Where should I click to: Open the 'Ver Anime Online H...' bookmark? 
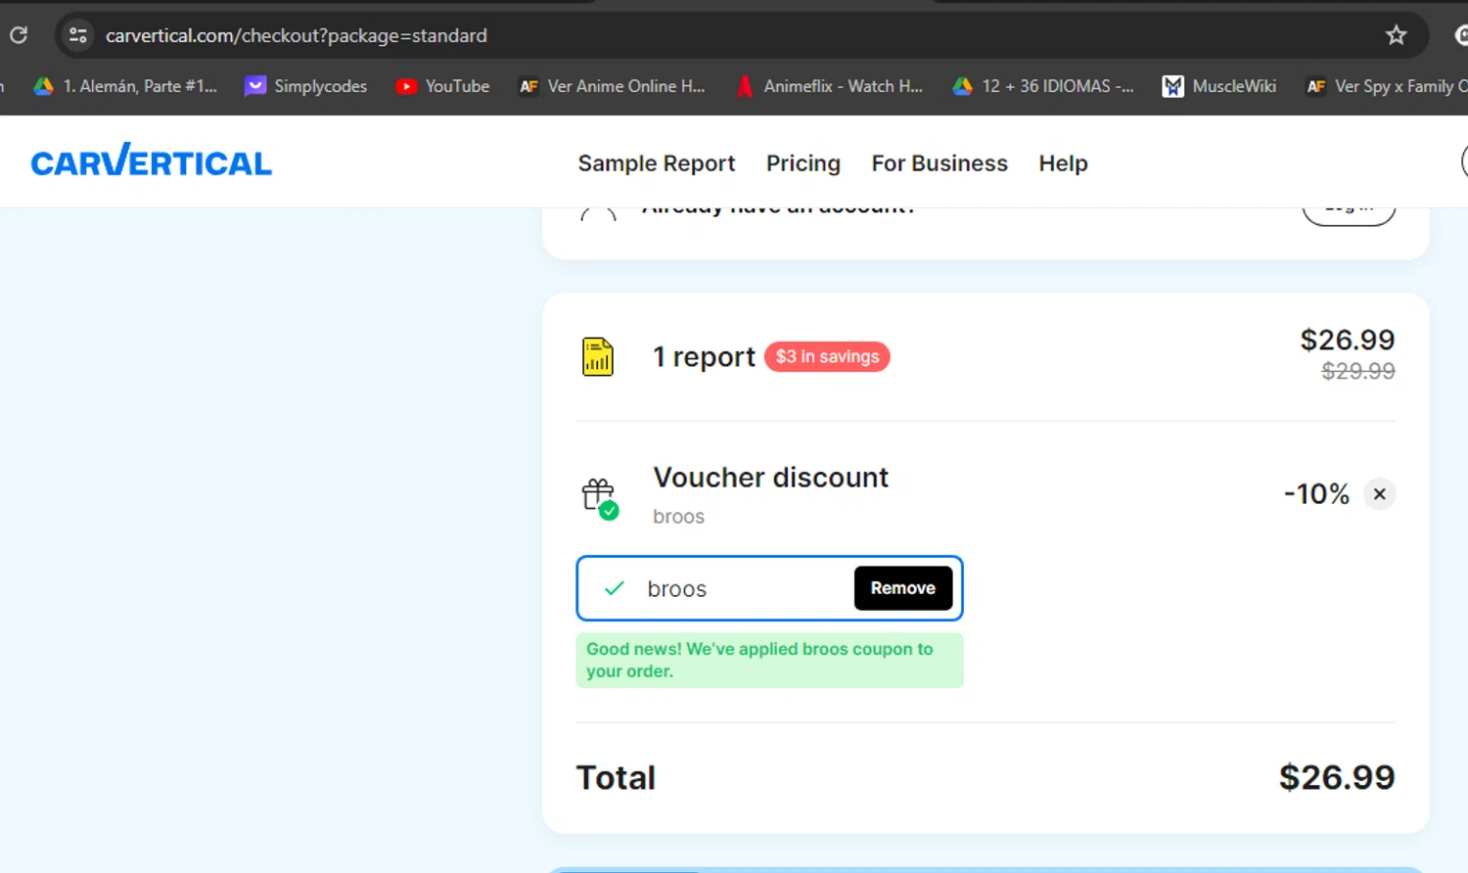tap(612, 86)
